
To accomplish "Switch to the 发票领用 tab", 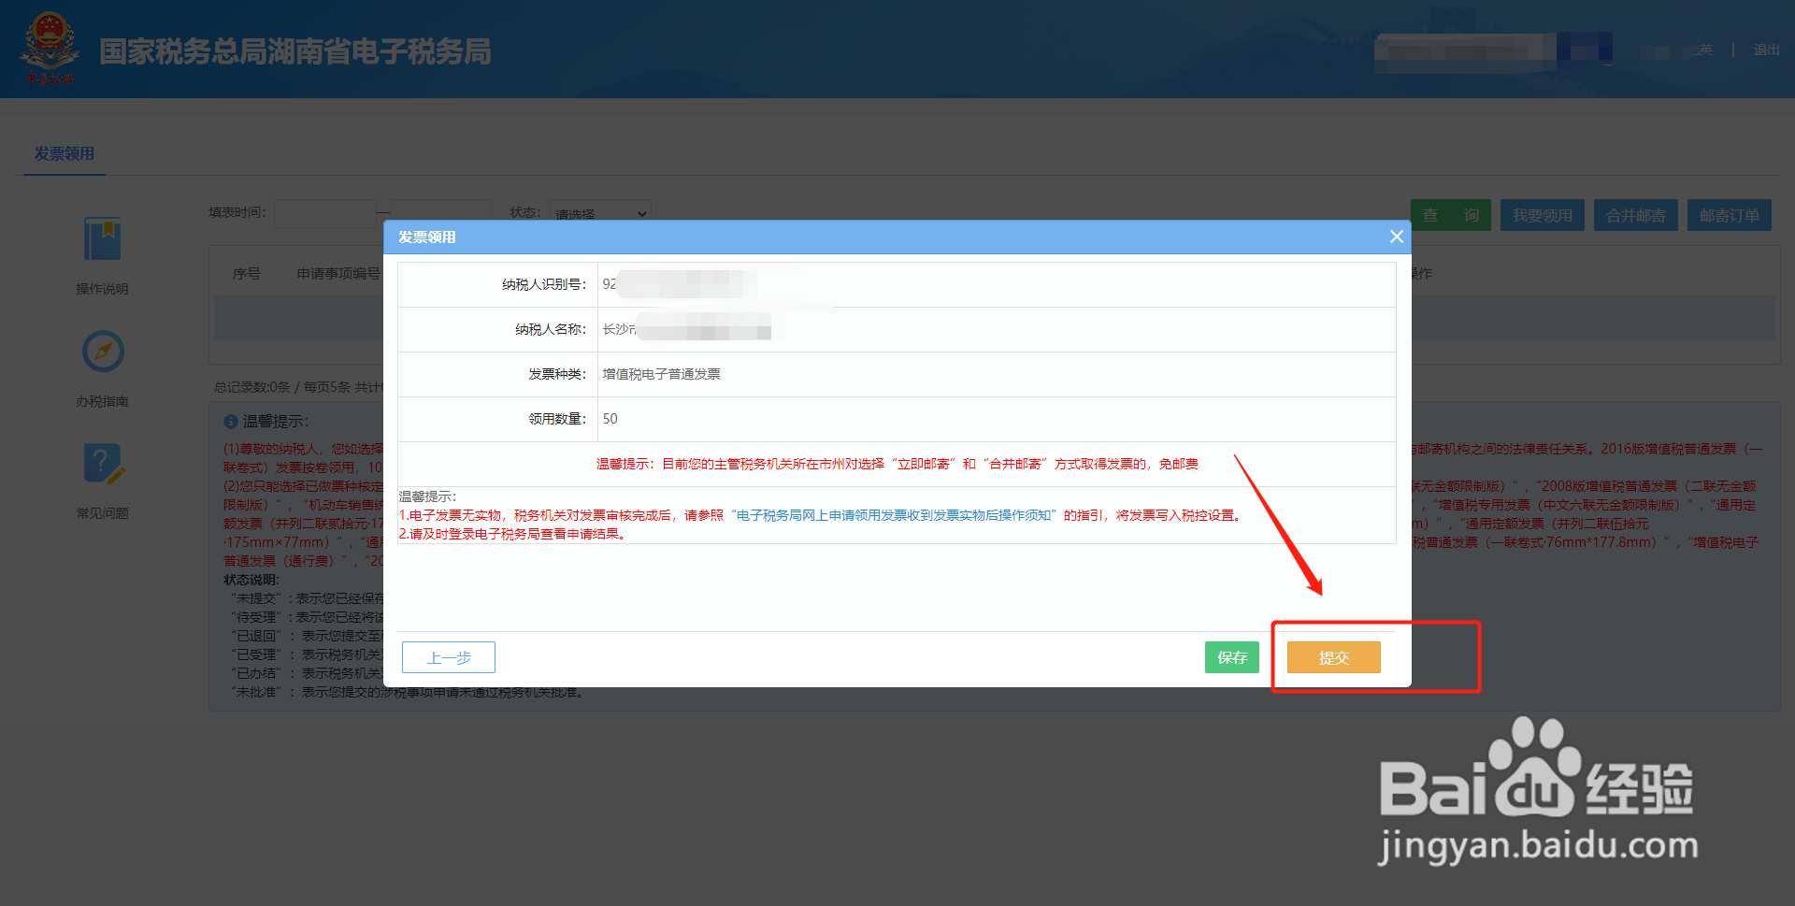I will [65, 153].
